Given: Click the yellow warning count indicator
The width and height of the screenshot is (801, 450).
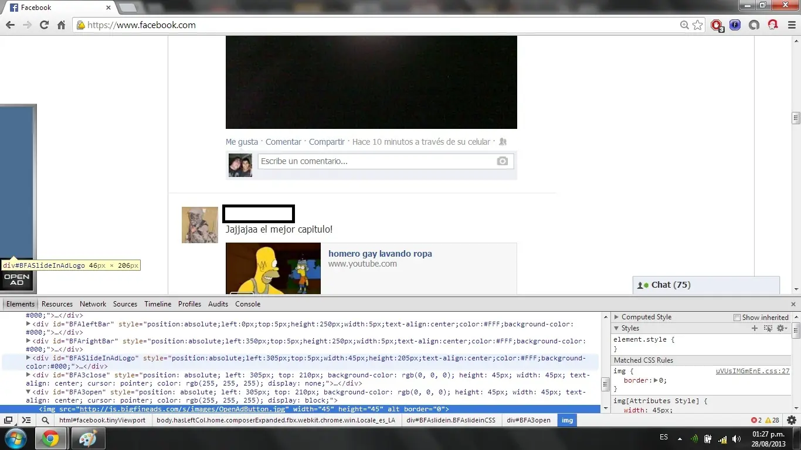Looking at the screenshot, I should pos(772,420).
